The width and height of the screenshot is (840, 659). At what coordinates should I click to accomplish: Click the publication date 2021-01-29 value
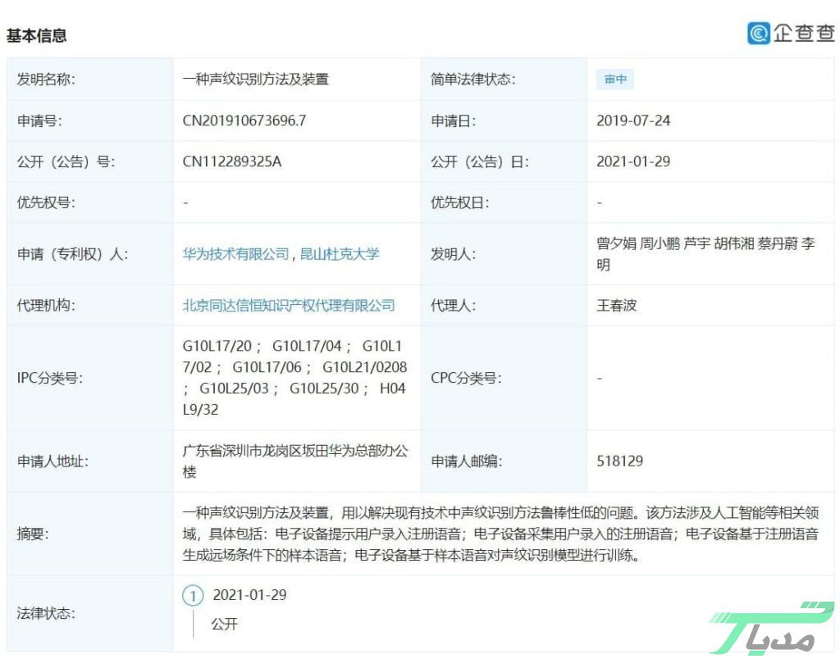632,161
